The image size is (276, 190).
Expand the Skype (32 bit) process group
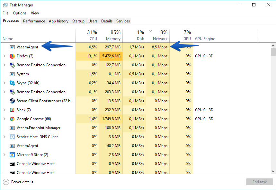coord(4,83)
